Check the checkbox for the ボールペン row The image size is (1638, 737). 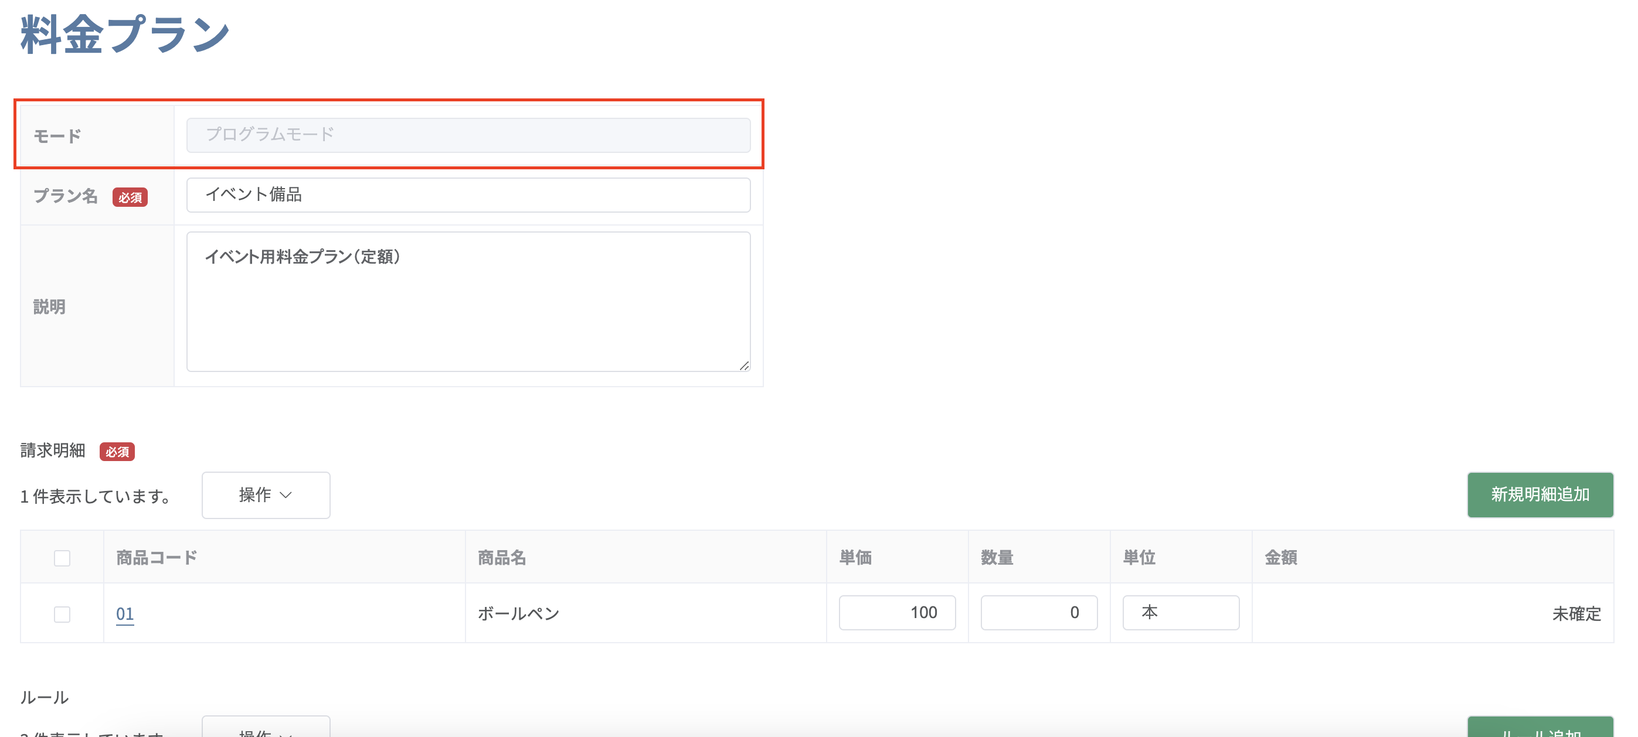click(x=62, y=614)
